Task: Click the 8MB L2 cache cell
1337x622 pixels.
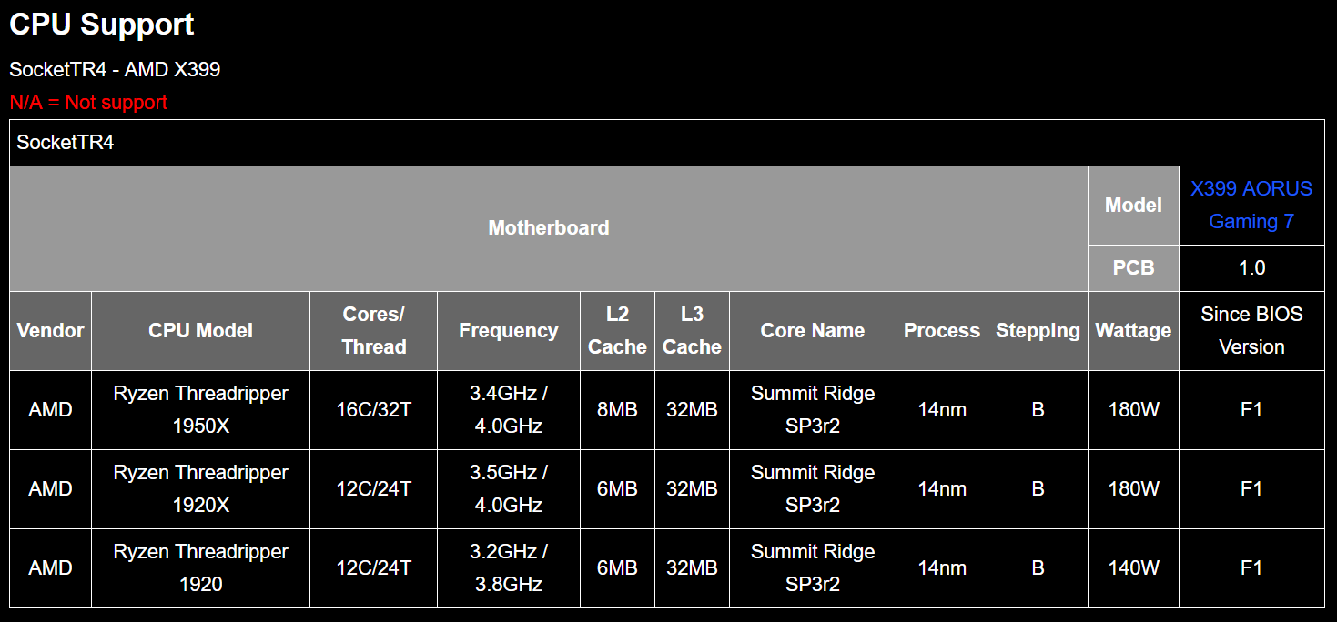Action: point(617,410)
